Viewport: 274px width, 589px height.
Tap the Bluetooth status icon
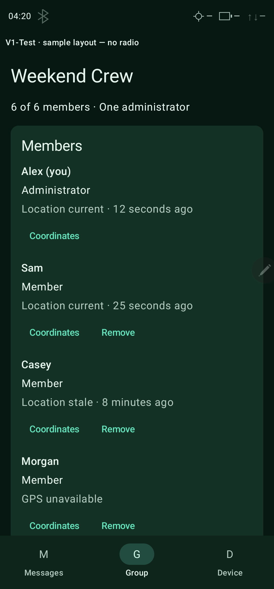[43, 16]
